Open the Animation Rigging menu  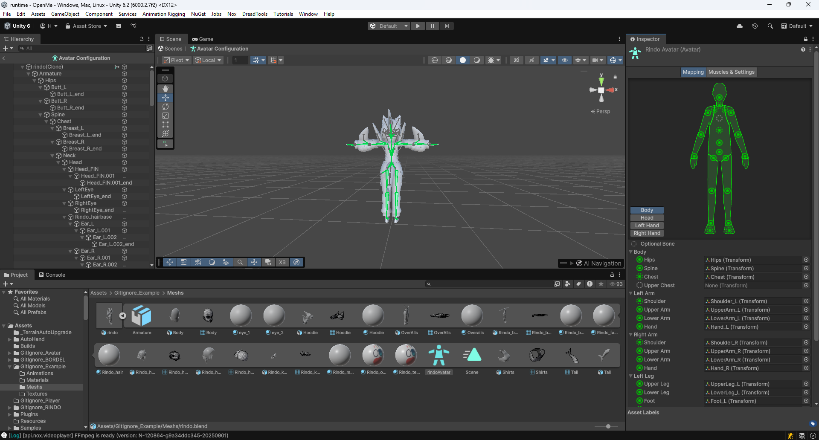coord(163,14)
